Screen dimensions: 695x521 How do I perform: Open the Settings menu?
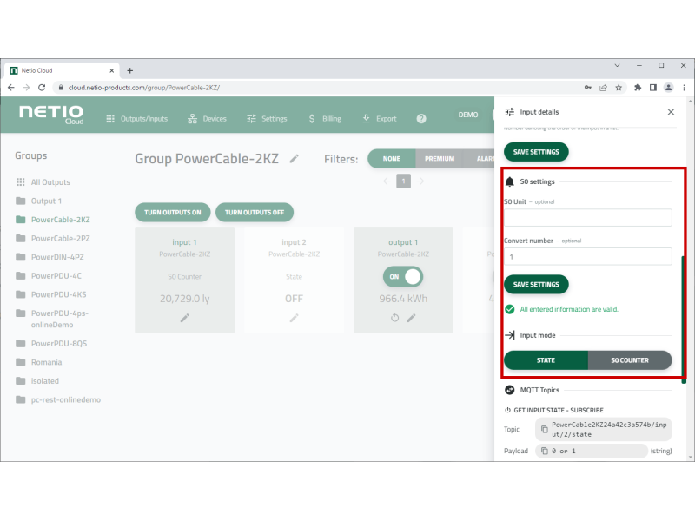[x=267, y=119]
